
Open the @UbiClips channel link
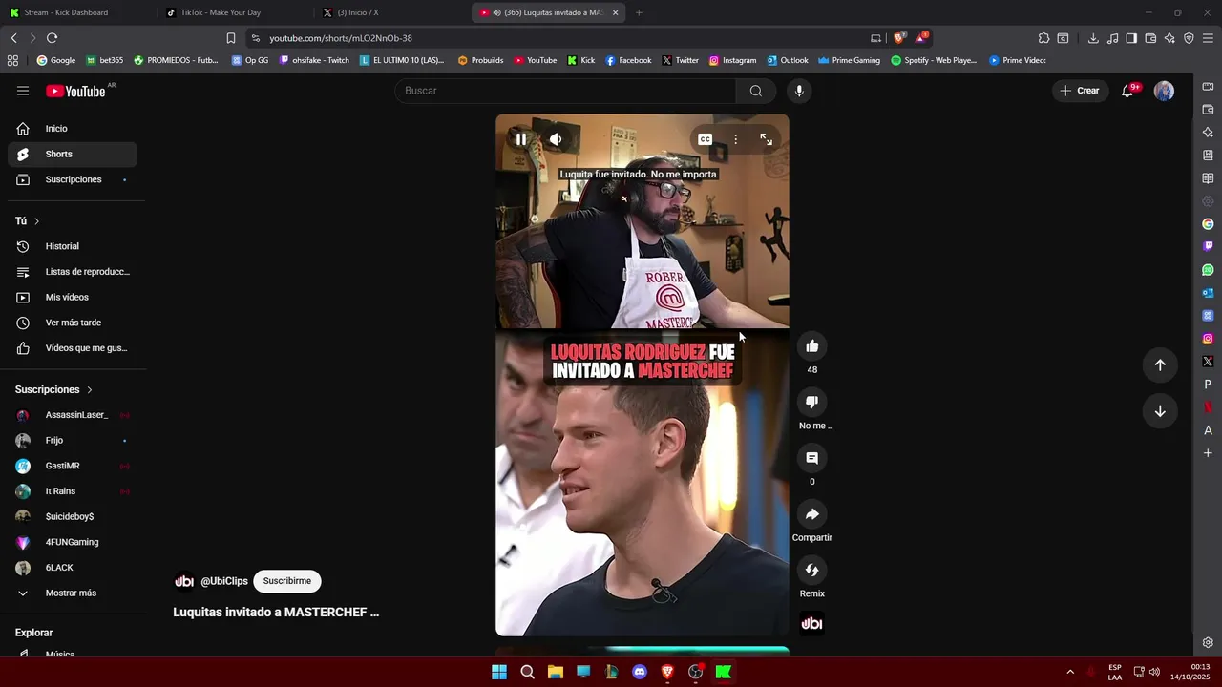point(224,581)
